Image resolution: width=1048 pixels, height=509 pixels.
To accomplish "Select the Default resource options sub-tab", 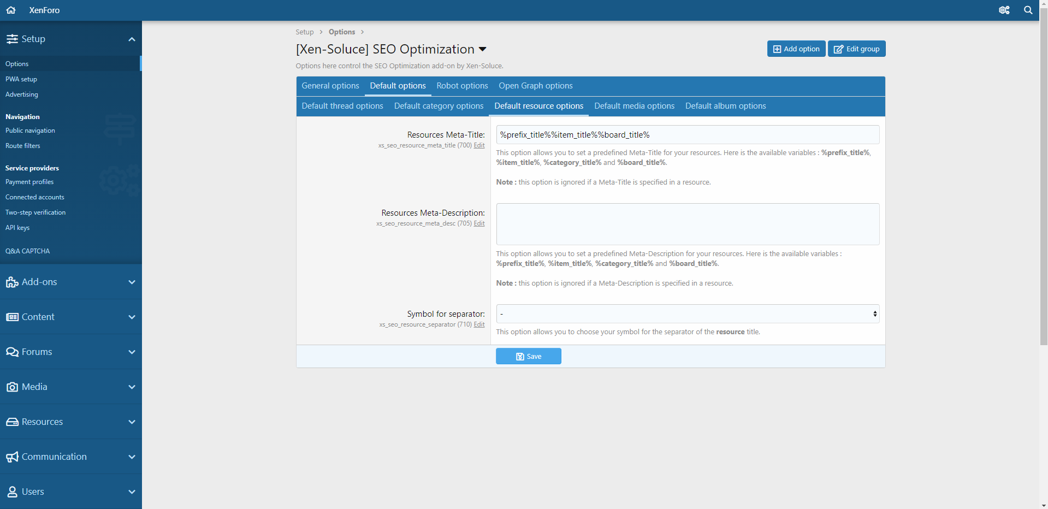I will [x=538, y=106].
